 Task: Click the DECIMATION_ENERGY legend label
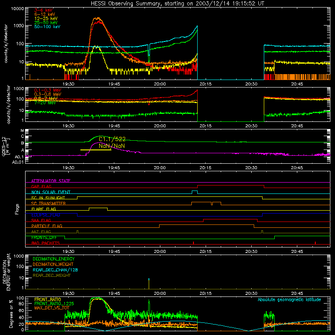point(54,259)
